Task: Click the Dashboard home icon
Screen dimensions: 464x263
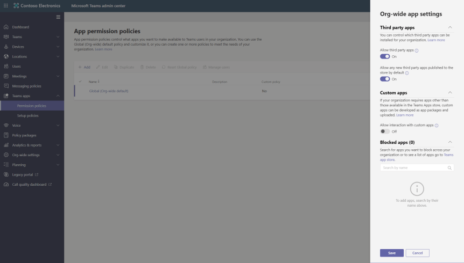Action: click(x=6, y=27)
